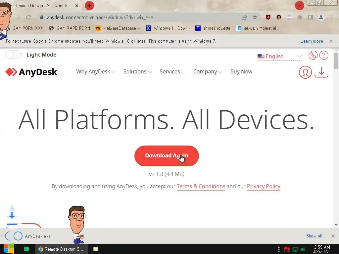Click the shimeji character on the downloads shelf

[77, 225]
